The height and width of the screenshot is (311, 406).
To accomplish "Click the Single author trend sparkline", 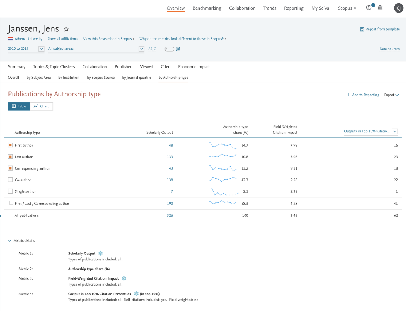I will tap(225, 192).
